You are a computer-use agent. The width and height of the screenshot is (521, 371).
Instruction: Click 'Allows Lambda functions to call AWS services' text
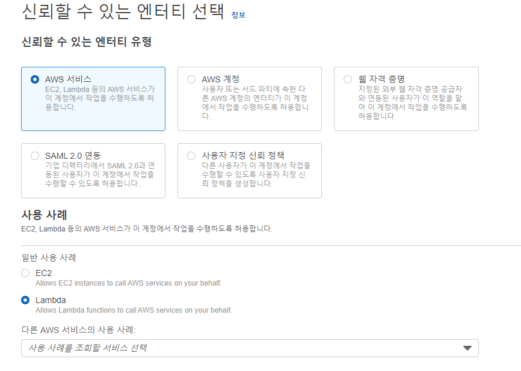(134, 310)
